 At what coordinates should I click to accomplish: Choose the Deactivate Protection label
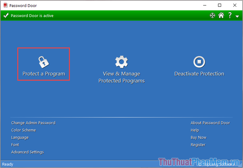(x=199, y=74)
